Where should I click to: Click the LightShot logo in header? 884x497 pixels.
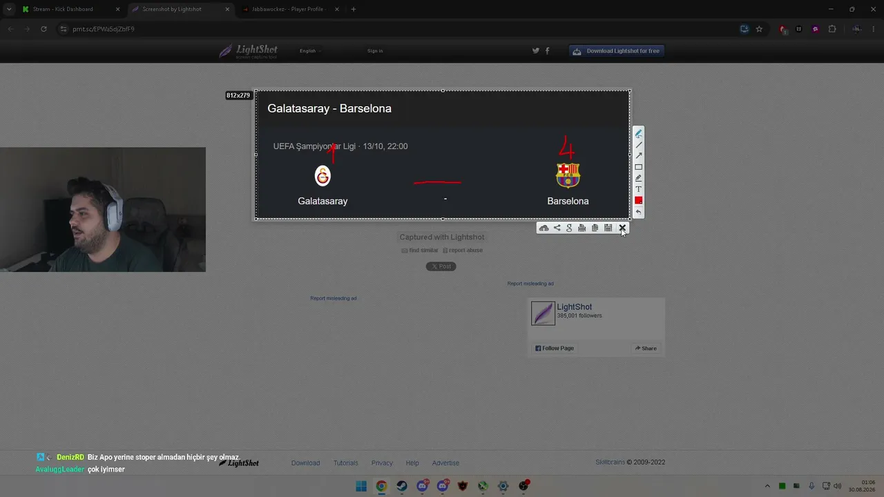coord(249,51)
